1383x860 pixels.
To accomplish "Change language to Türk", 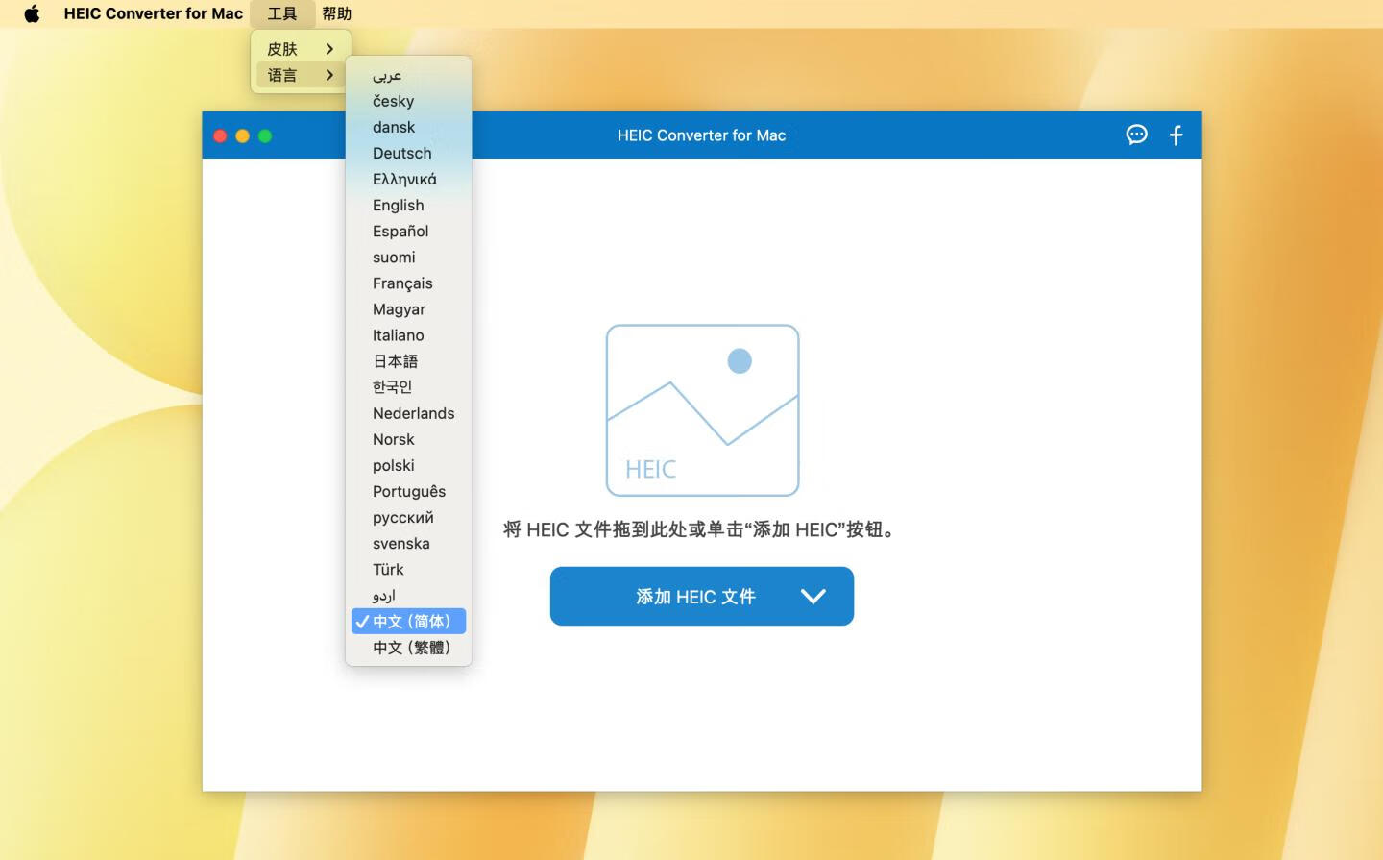I will tap(408, 569).
